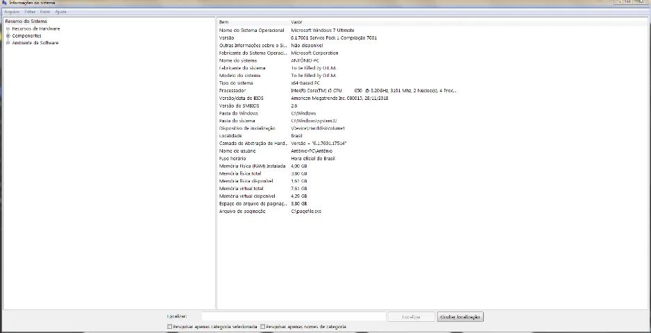Click the Informações do sistema title icon
The width and height of the screenshot is (651, 333).
(x=5, y=3)
